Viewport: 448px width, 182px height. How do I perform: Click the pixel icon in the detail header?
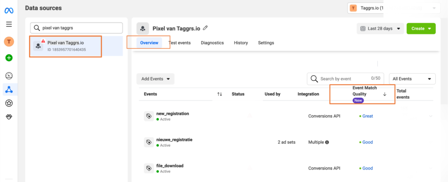pos(143,28)
